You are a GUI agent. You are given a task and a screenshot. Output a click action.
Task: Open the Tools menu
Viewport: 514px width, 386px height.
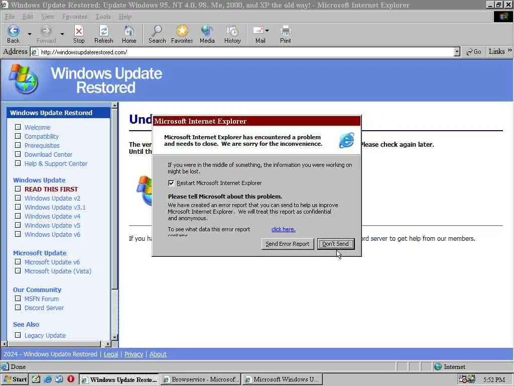[x=103, y=17]
